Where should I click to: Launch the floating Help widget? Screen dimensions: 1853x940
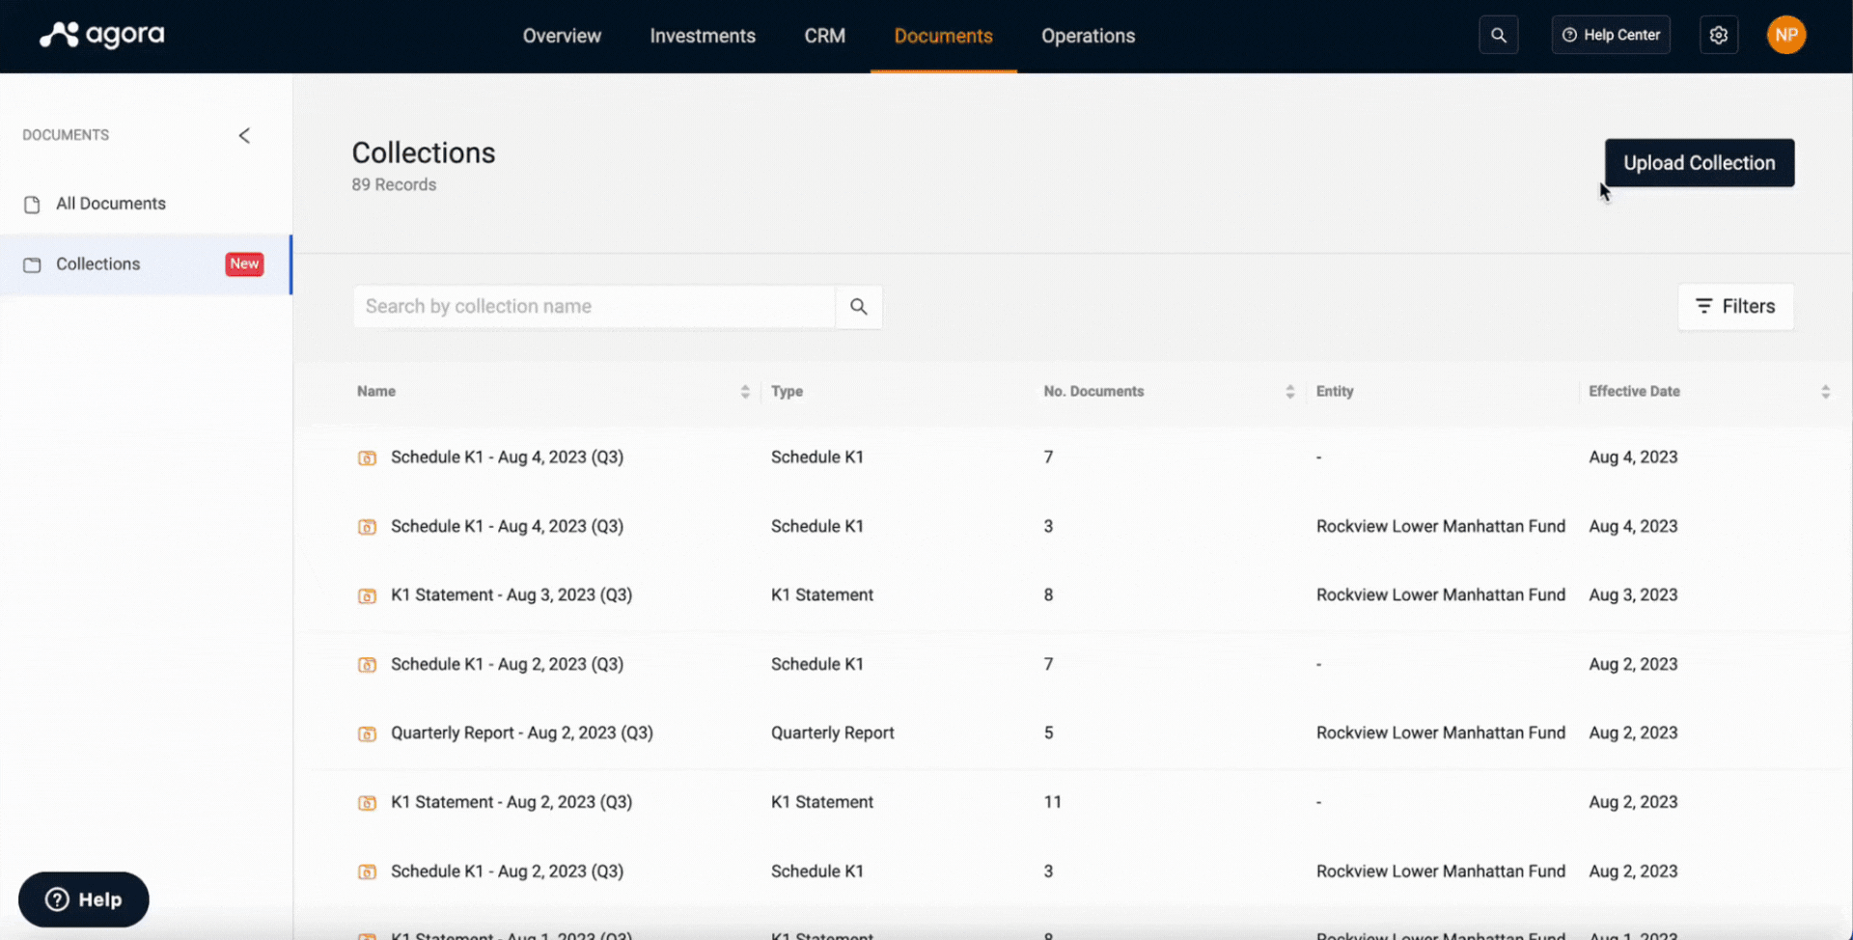tap(84, 899)
